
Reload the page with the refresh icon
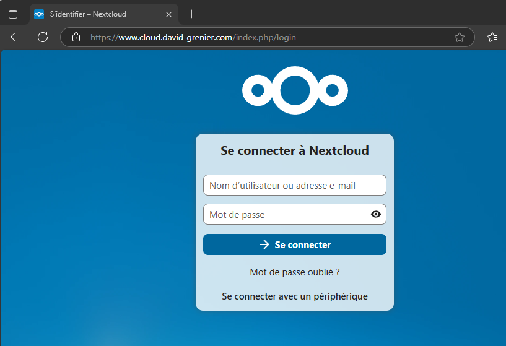pyautogui.click(x=43, y=37)
